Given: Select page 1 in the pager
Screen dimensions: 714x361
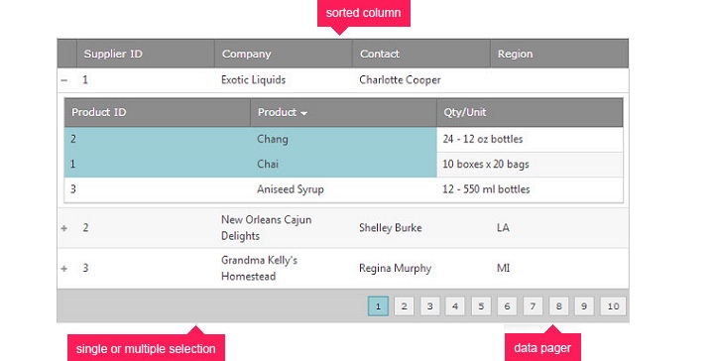Looking at the screenshot, I should [378, 306].
